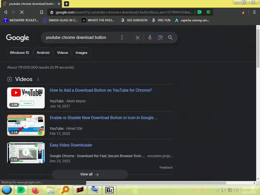This screenshot has height=195, width=260.
Task: Select the Android filter chip
Action: point(43,53)
